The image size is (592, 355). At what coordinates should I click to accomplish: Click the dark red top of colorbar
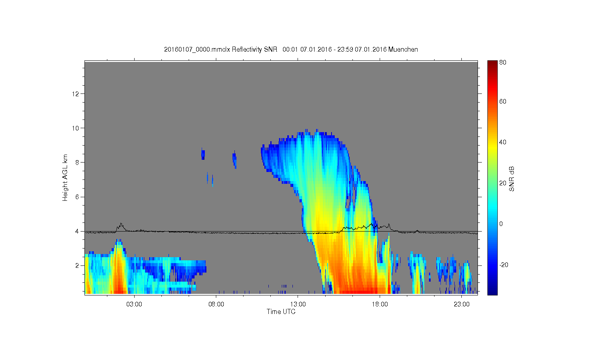click(492, 64)
